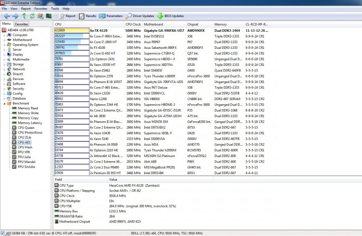Open the CPU PhotoWorxx benchmark
The height and width of the screenshot is (236, 362).
click(x=30, y=132)
